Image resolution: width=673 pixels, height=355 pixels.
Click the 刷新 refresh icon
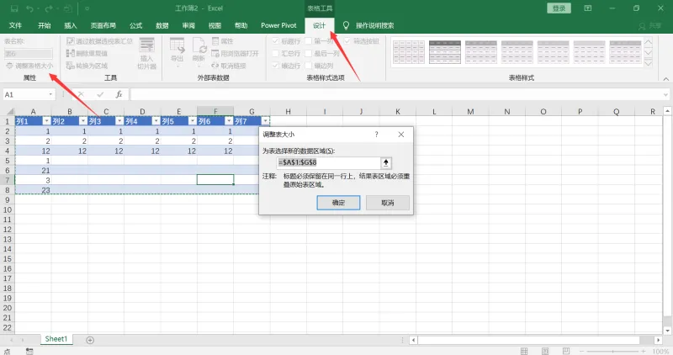tap(199, 45)
